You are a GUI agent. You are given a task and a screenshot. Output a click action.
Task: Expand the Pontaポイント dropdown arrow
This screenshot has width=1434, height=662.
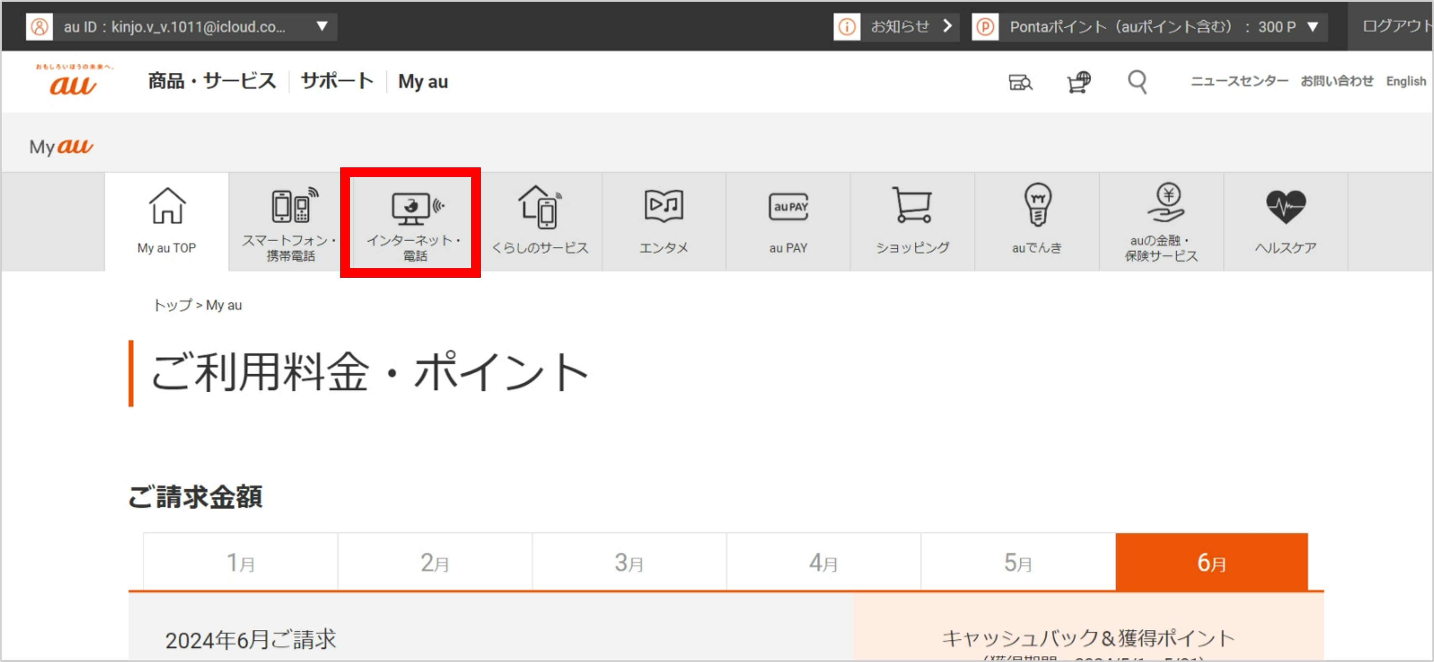tap(1312, 27)
